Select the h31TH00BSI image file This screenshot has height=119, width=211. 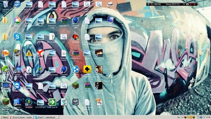pyautogui.click(x=41, y=102)
